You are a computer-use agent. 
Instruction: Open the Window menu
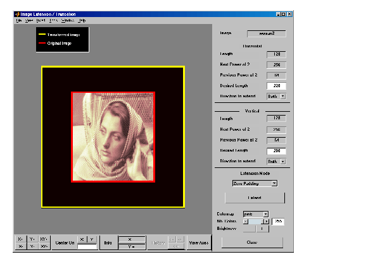(68, 21)
